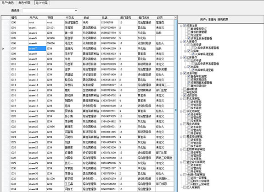This screenshot has height=192, width=264.
Task: Click the 用户名 cell uname32
Action: [x=37, y=179]
